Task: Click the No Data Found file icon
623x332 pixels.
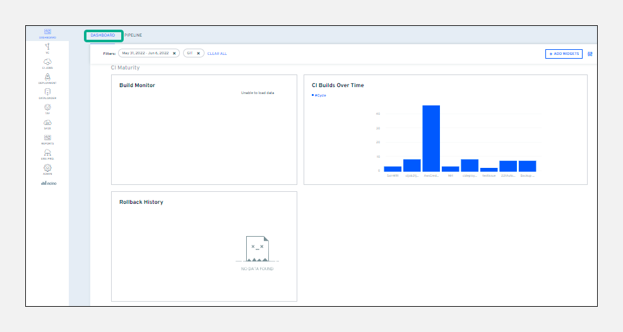Action: [x=258, y=249]
